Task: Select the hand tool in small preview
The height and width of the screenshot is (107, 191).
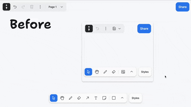Action: pos(97,72)
